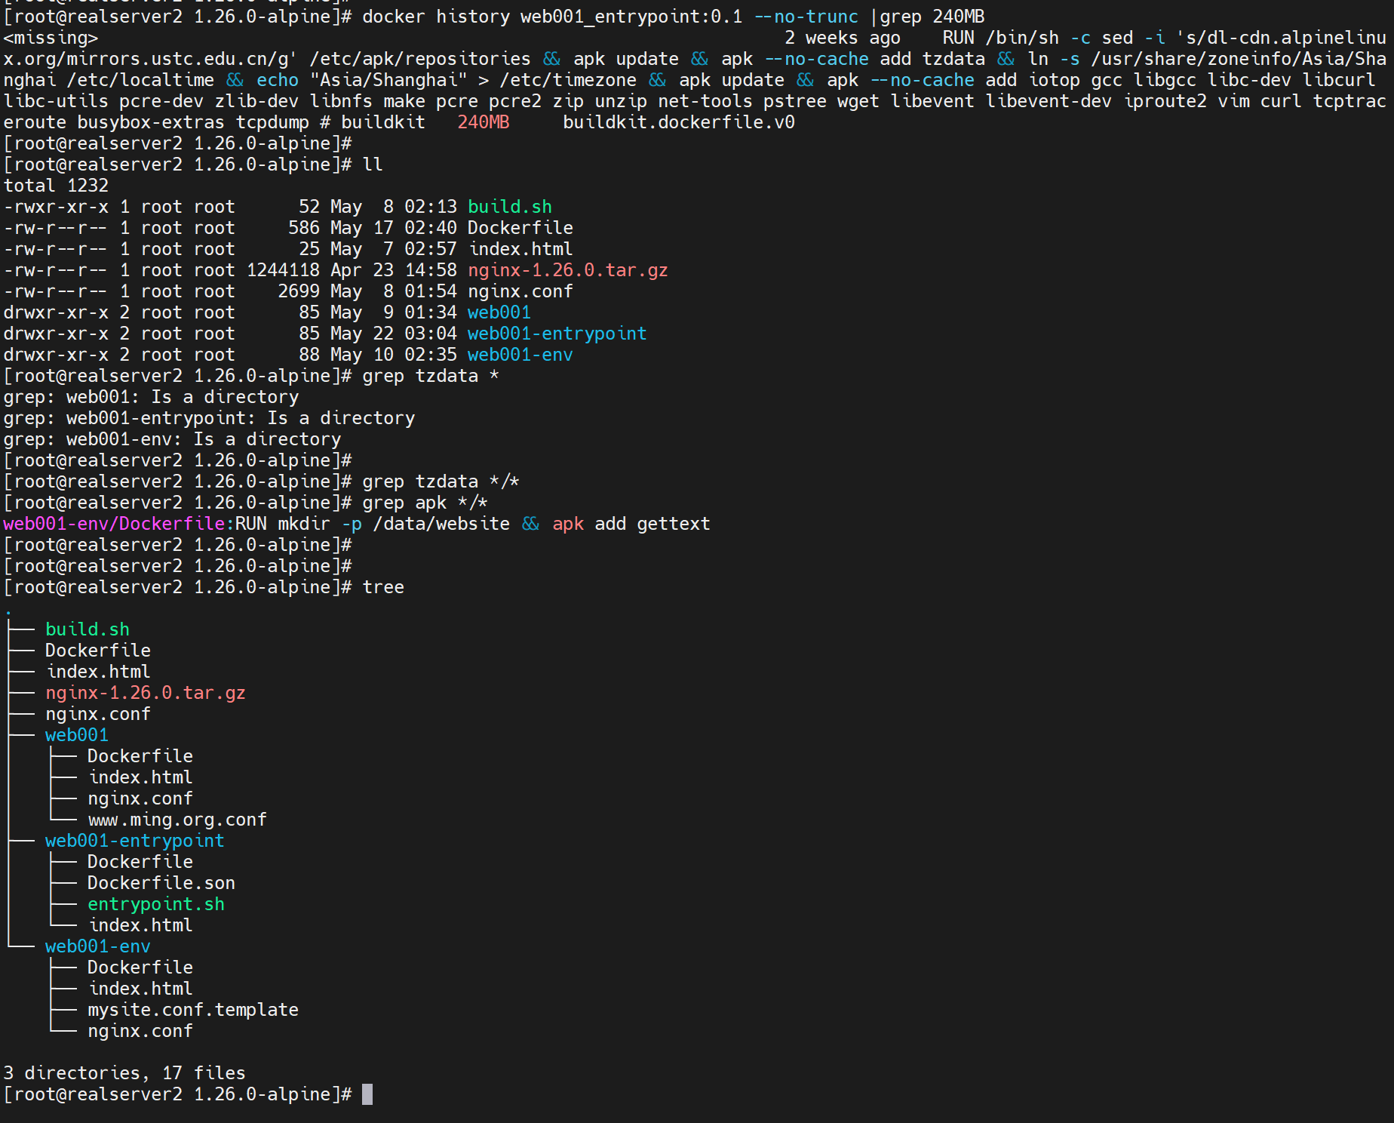The width and height of the screenshot is (1394, 1123).
Task: Click the 'total 1232' output line
Action: click(56, 186)
